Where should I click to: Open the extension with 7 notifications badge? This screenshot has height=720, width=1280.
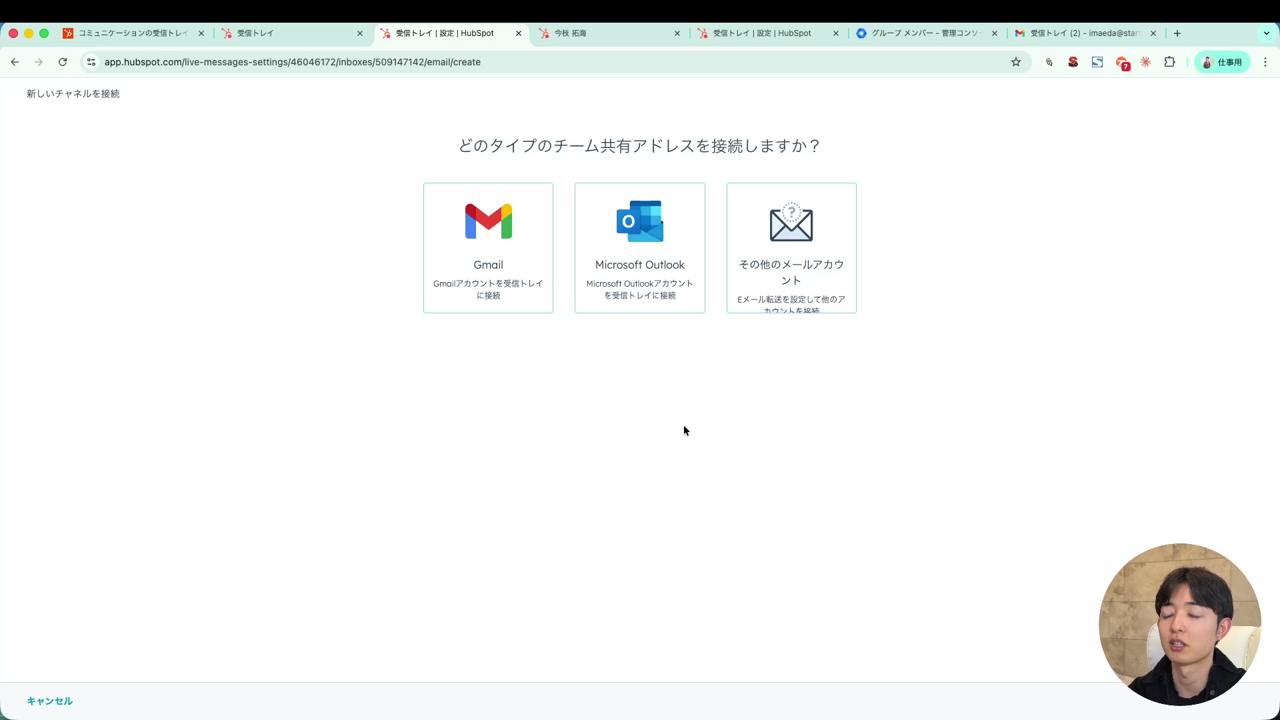[1123, 62]
